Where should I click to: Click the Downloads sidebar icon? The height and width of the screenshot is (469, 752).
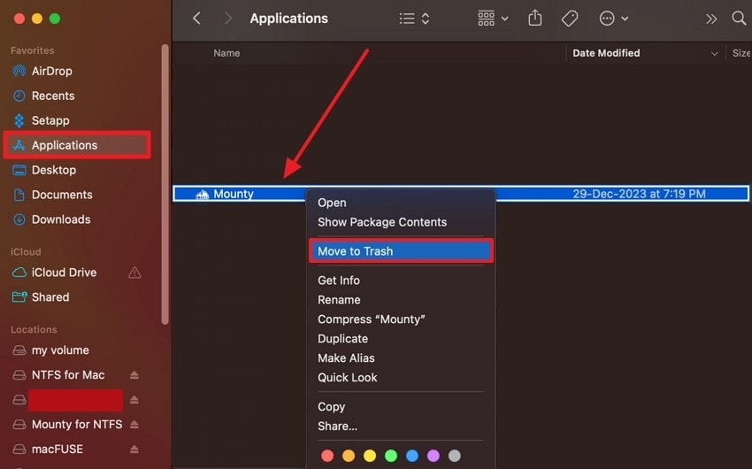coord(19,219)
